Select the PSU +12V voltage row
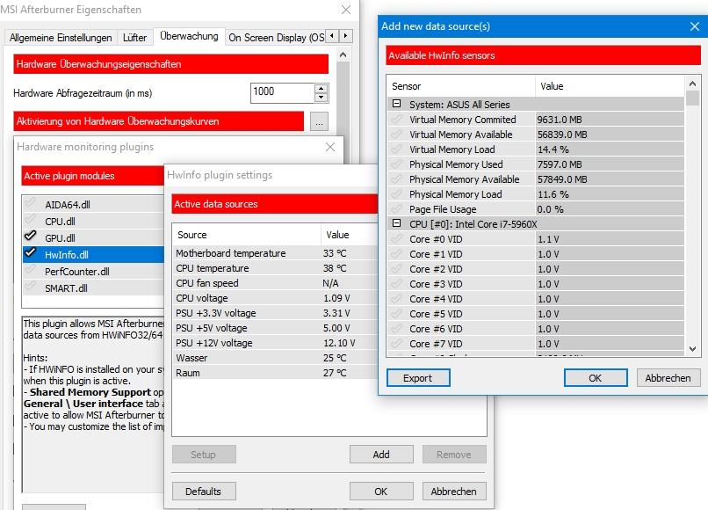The image size is (708, 510). click(x=276, y=343)
